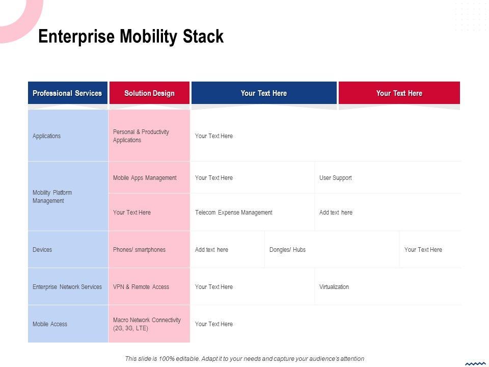Viewport: 489px width, 367px height.
Task: Click the editable slide footer note
Action: click(244, 359)
